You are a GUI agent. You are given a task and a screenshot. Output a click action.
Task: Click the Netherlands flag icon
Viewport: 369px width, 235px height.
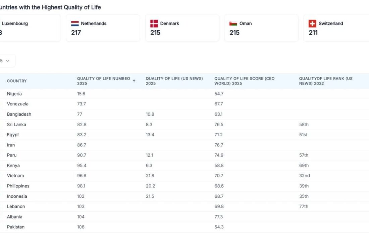(75, 23)
